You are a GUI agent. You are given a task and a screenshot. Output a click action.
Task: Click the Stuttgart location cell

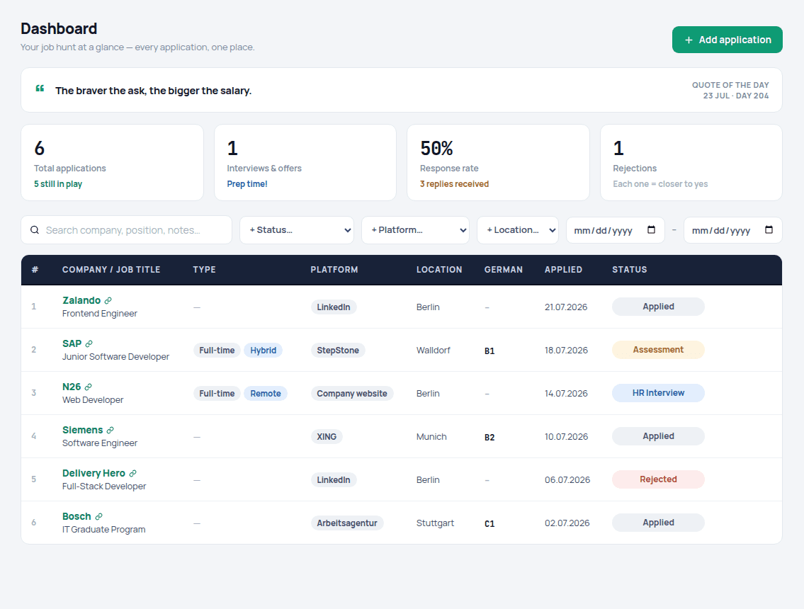tap(436, 523)
